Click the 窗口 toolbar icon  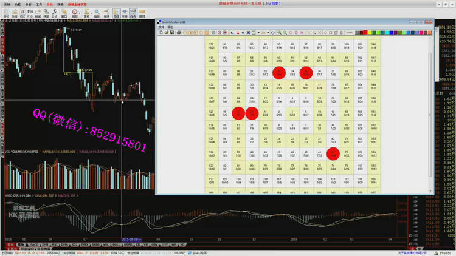click(64, 13)
